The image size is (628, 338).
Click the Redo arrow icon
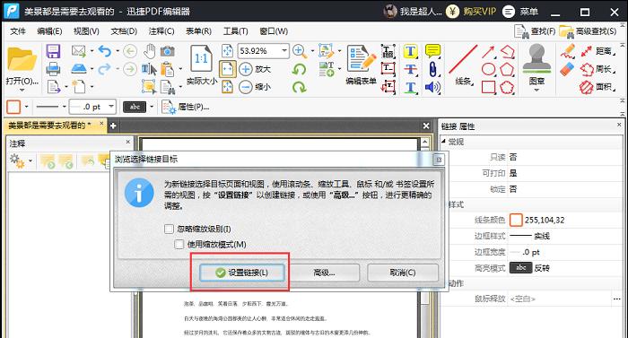tap(105, 69)
